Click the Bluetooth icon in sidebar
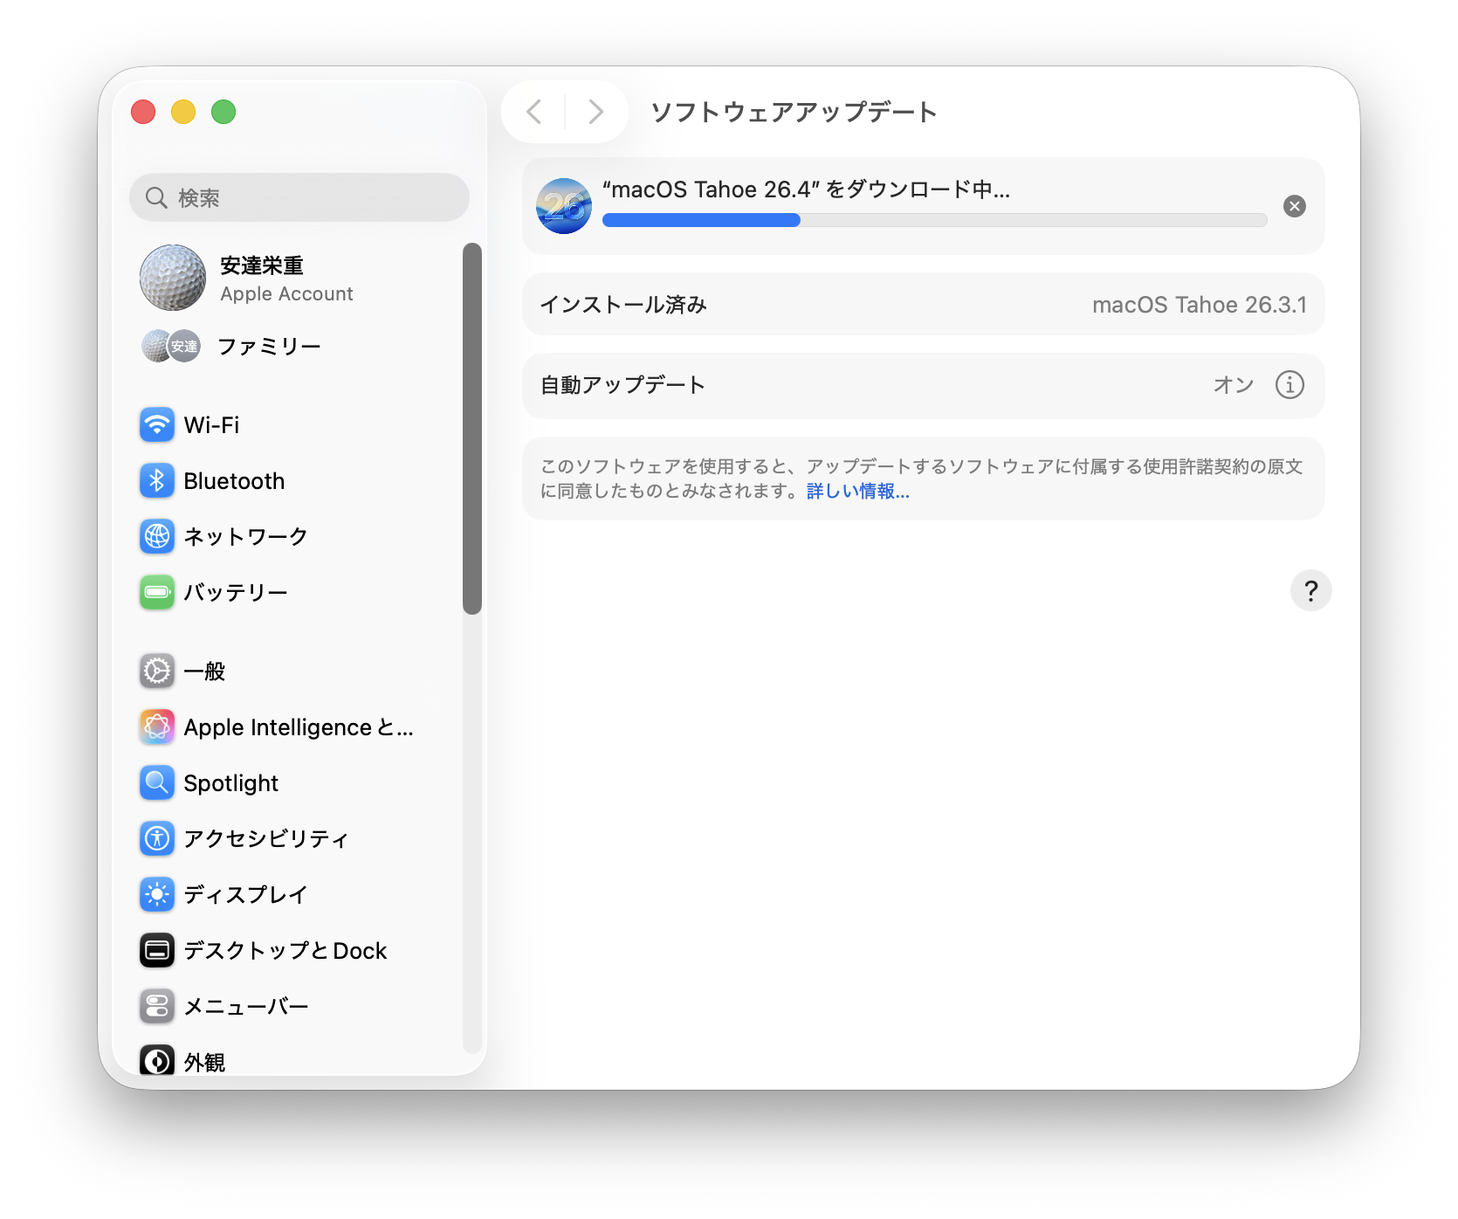This screenshot has height=1219, width=1458. click(x=157, y=481)
